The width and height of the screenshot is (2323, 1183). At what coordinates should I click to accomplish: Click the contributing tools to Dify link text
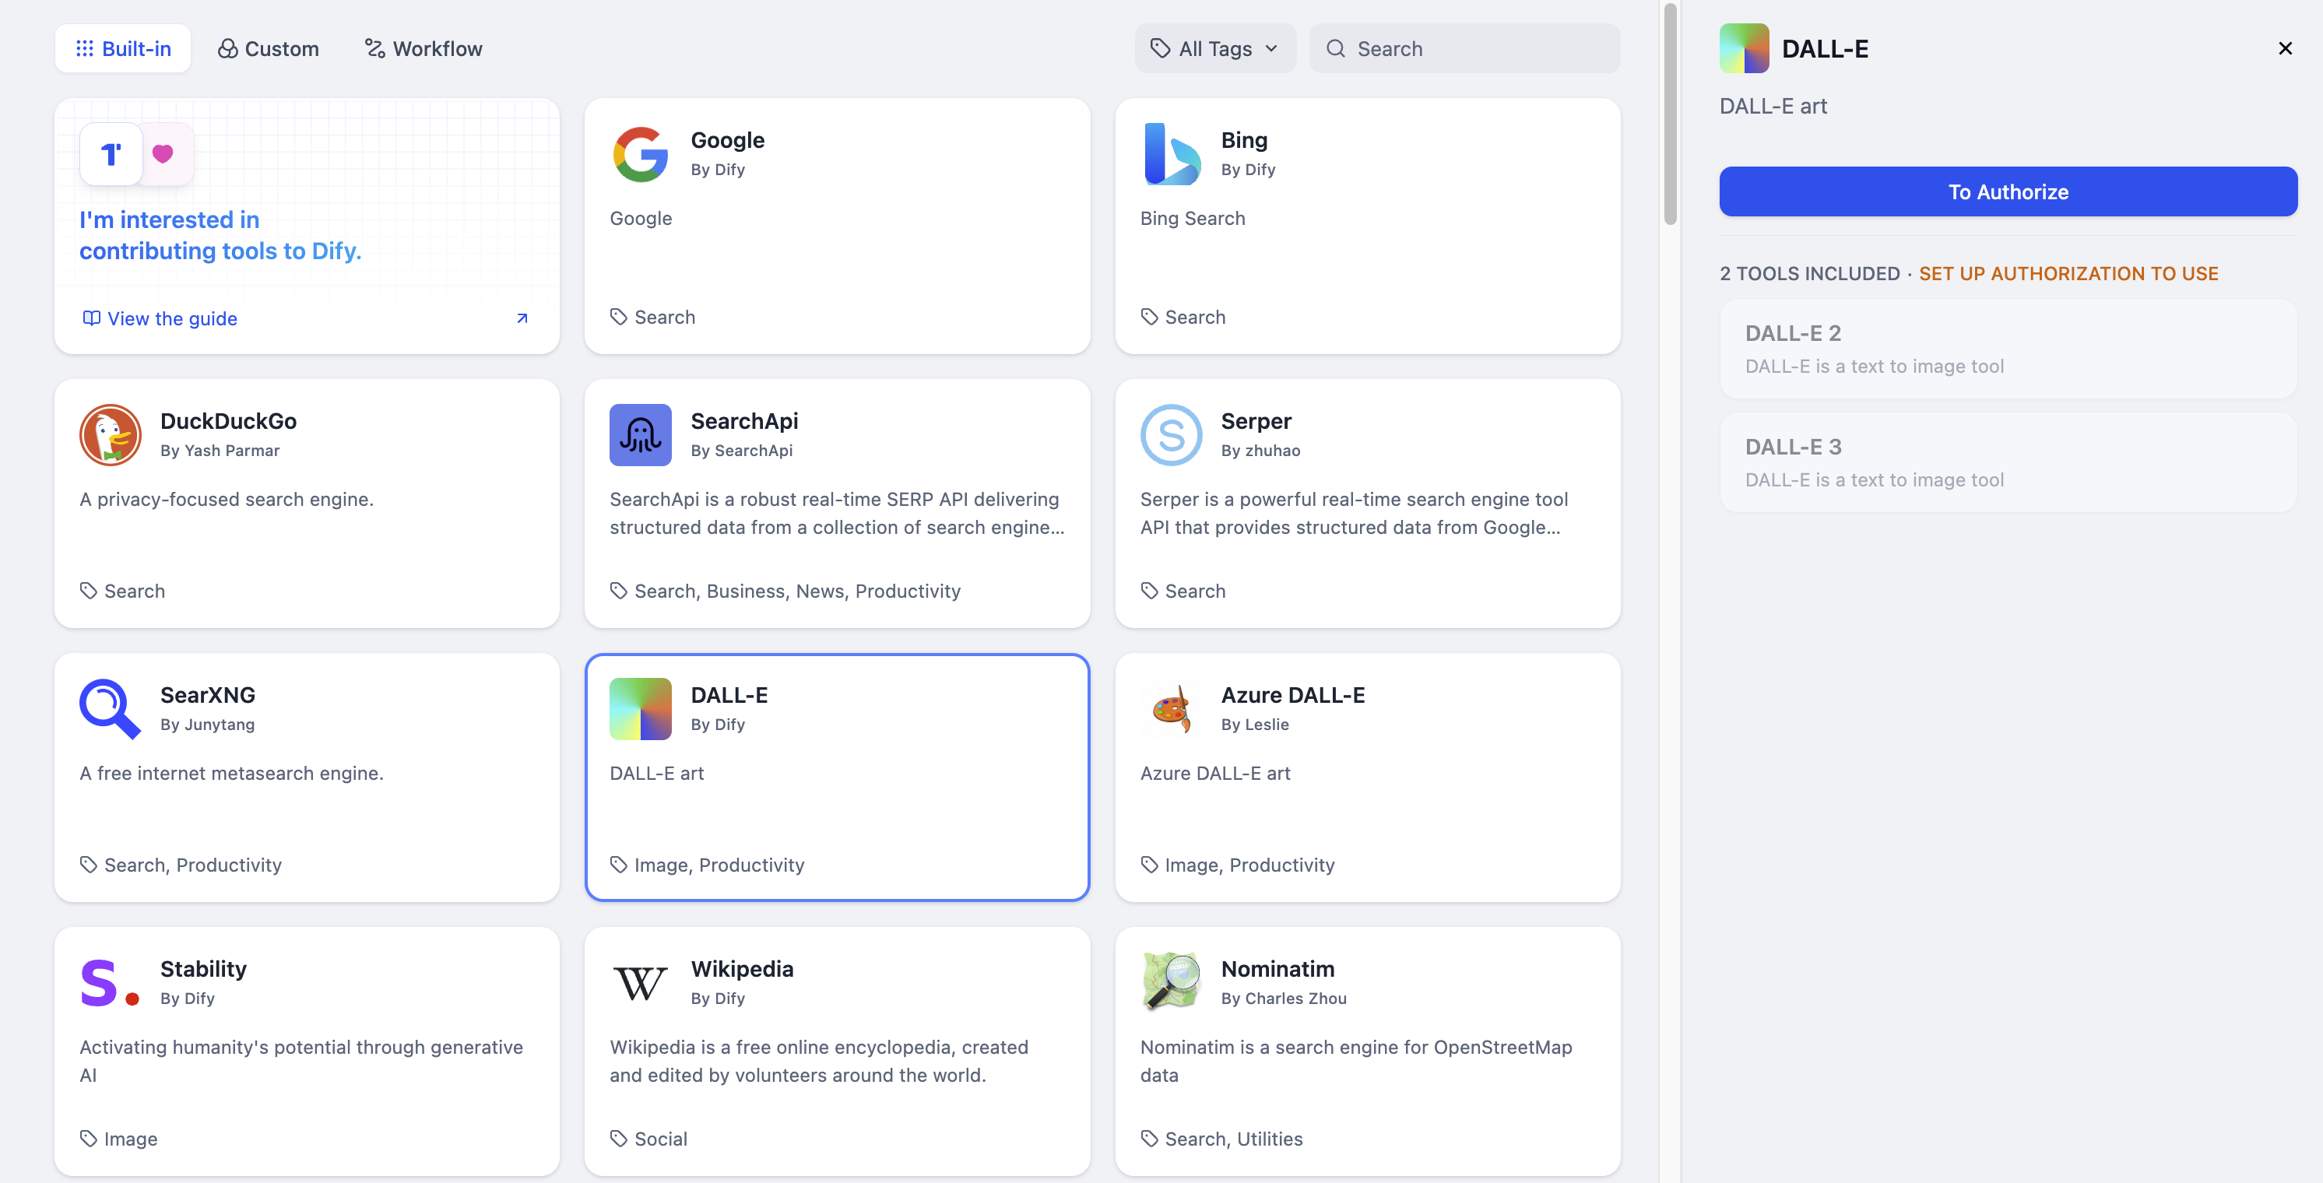tap(220, 251)
